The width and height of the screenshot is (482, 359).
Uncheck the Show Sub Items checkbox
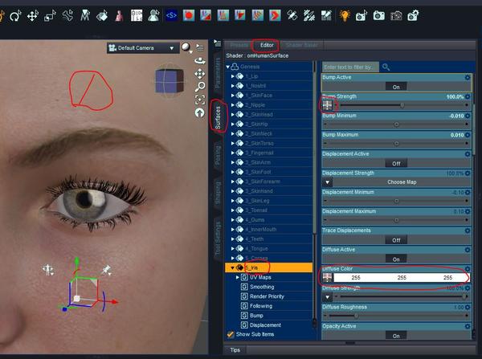231,334
